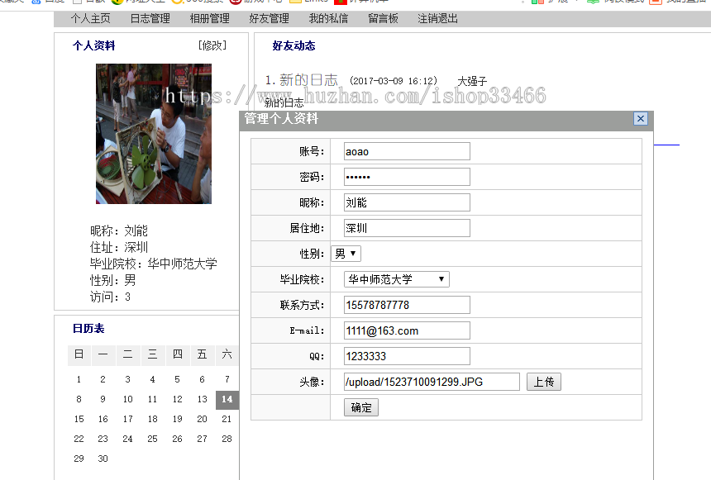This screenshot has width=711, height=480.
Task: Click the 联系方式 field with 15578787778
Action: point(407,305)
